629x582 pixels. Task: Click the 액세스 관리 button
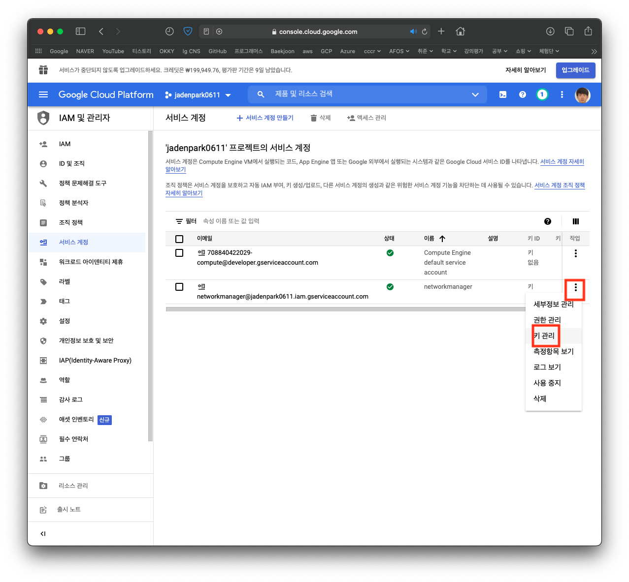(366, 118)
